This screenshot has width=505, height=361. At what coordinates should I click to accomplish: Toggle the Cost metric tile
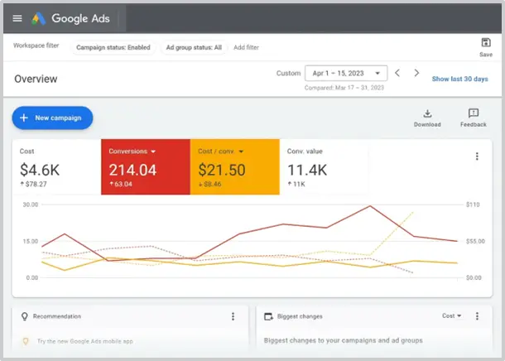[x=56, y=166]
